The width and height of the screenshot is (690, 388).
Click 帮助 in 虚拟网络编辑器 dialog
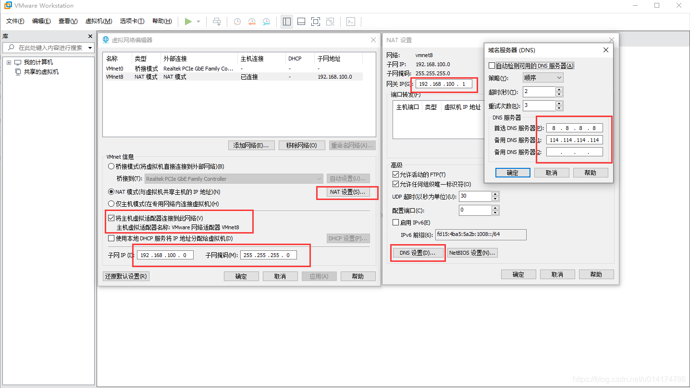(358, 276)
